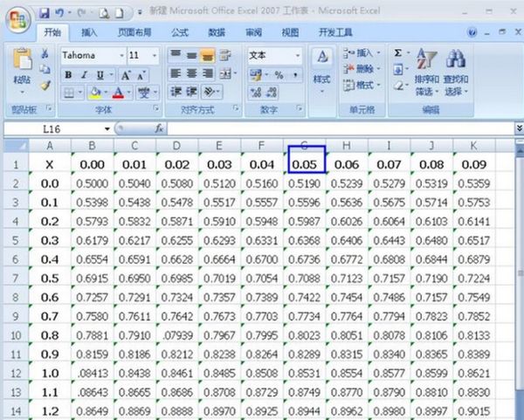524x420 pixels.
Task: Open number format dropdown showing 文本
Action: (x=298, y=56)
